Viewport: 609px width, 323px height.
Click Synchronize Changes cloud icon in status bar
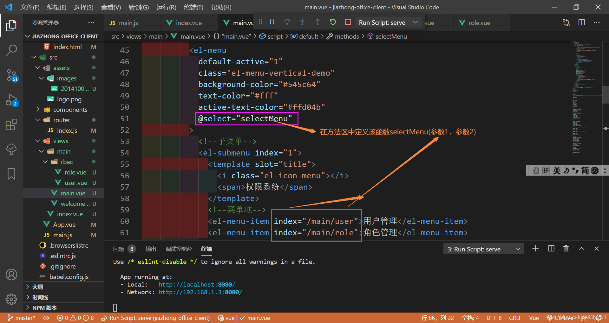46,318
